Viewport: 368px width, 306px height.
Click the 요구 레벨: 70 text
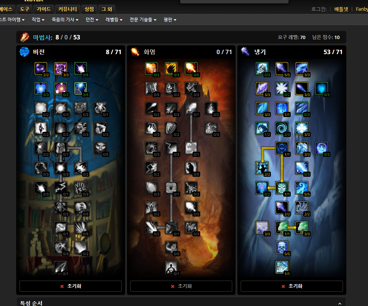pos(291,37)
